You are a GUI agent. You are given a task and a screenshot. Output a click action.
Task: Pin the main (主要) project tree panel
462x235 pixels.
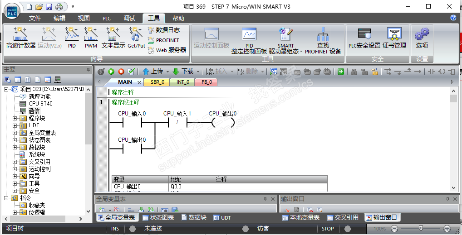pyautogui.click(x=88, y=70)
